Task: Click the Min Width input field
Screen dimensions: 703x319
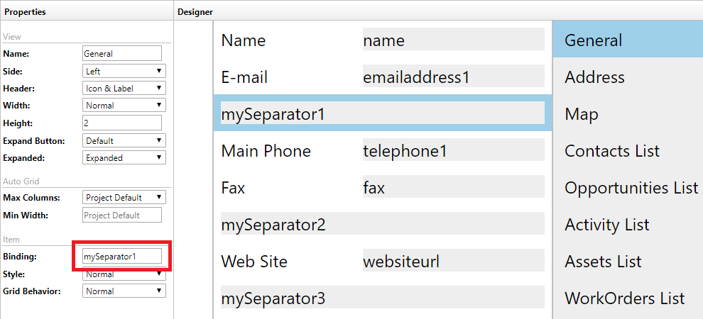Action: pos(122,215)
